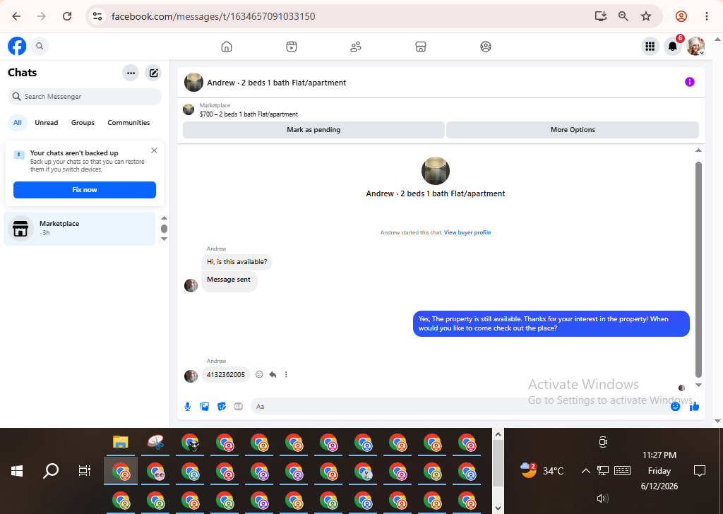The width and height of the screenshot is (723, 514).
Task: Select the All chats filter
Action: coord(18,123)
